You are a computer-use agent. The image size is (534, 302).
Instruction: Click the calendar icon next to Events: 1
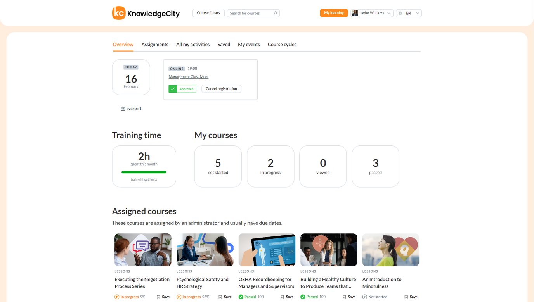[123, 109]
